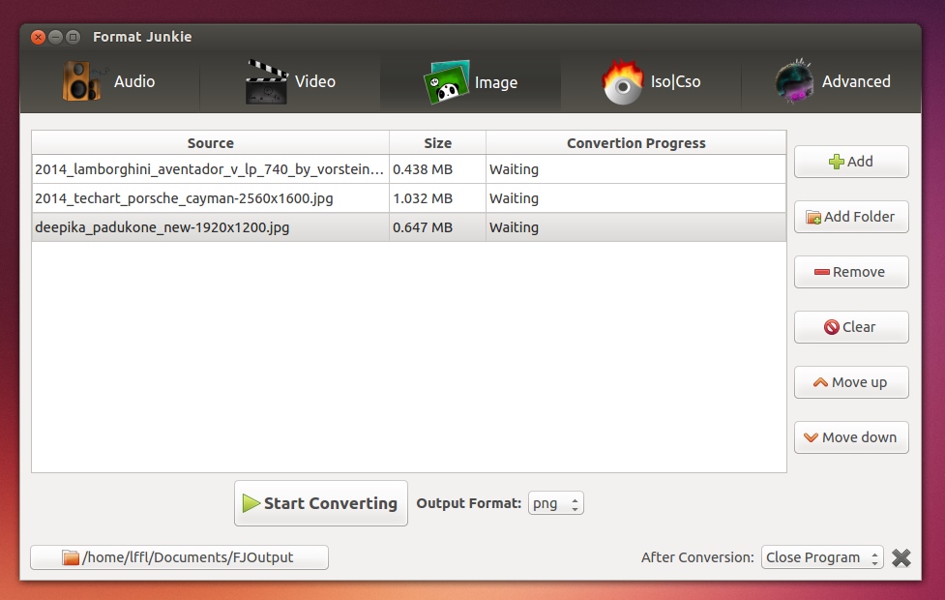Click the flaming disc Iso|Cso icon
This screenshot has width=945, height=600.
tap(623, 81)
